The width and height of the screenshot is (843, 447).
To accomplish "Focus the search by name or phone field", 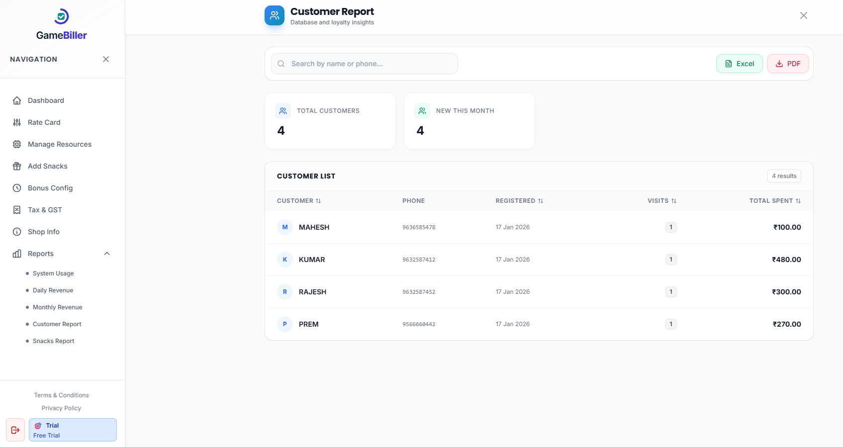I will click(364, 64).
